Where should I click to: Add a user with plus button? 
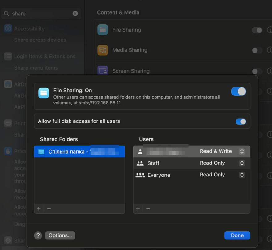[138, 209]
